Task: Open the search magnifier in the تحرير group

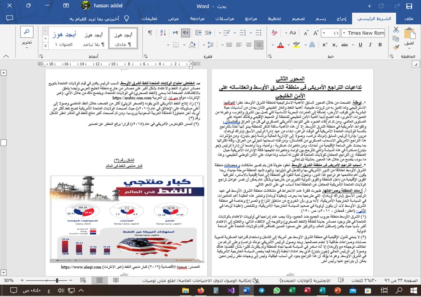Action: click(27, 32)
